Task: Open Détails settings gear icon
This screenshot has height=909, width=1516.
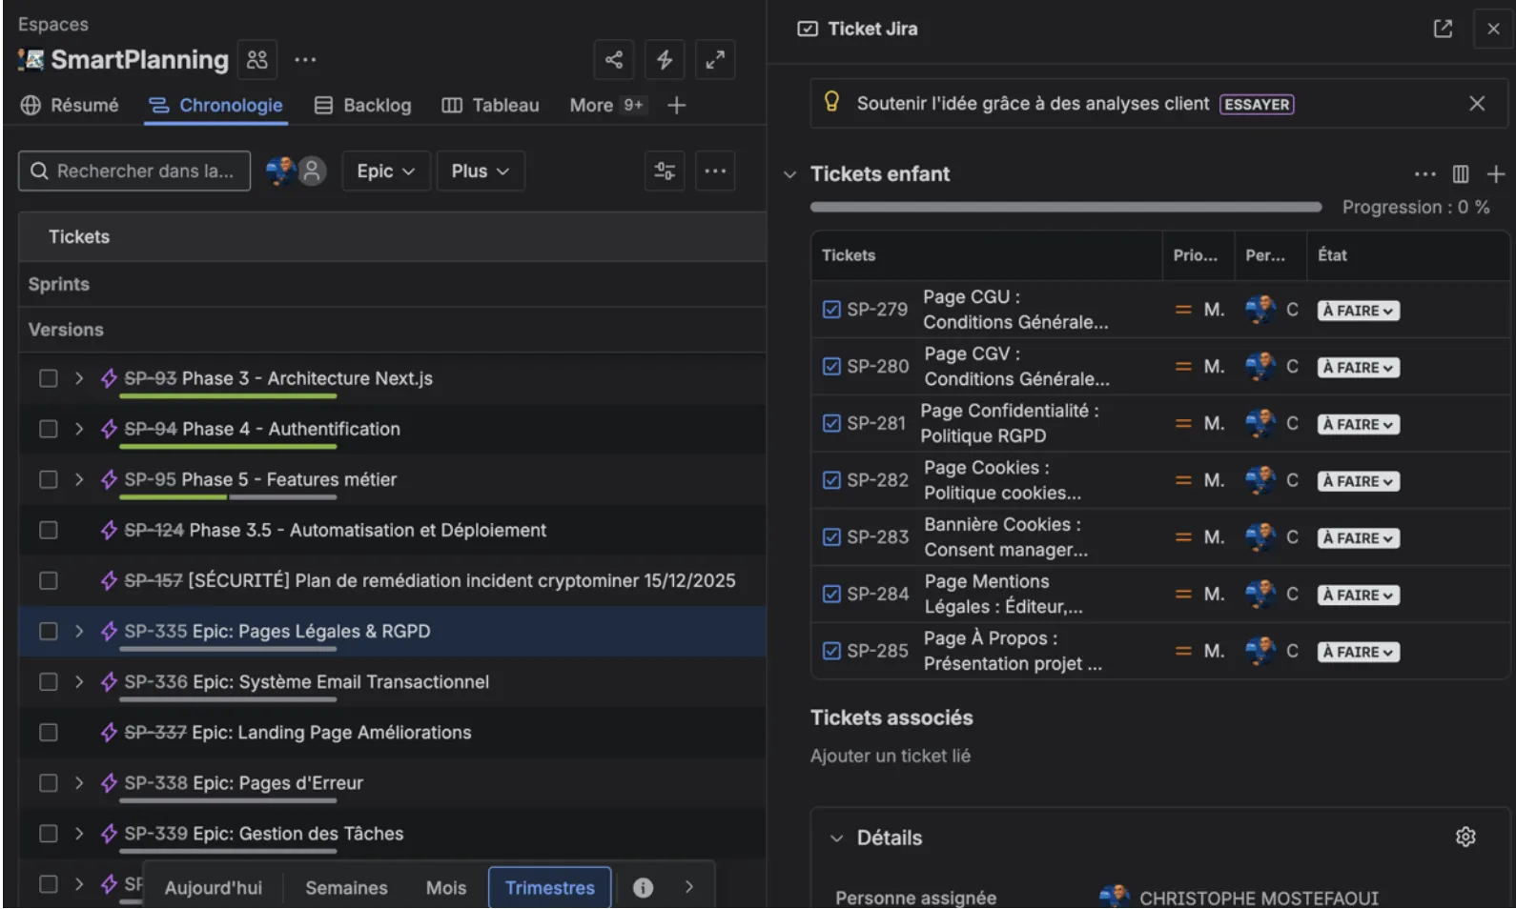Action: (1465, 838)
